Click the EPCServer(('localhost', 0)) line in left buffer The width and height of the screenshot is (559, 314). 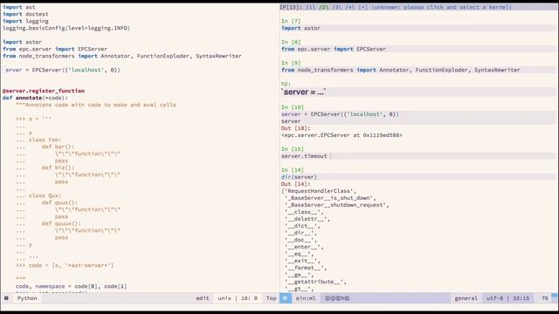click(x=63, y=70)
